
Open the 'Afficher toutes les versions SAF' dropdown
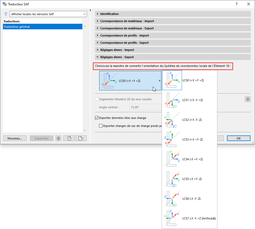tap(48, 14)
